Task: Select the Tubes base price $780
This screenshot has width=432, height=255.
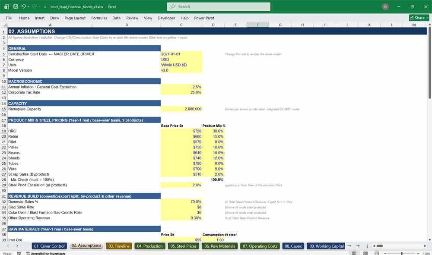Action: click(181, 164)
